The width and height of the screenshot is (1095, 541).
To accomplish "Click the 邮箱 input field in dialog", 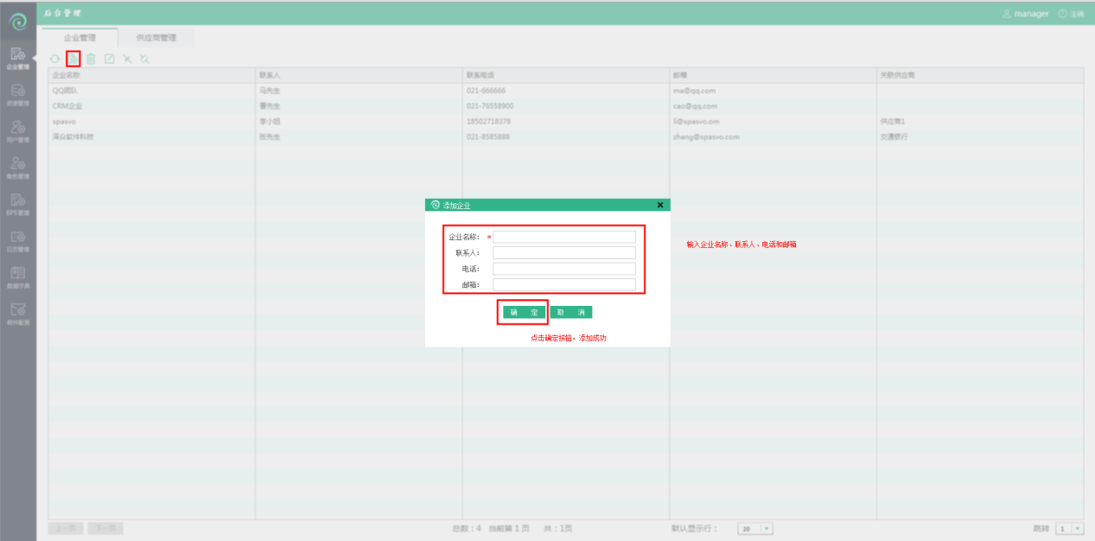I will point(563,284).
